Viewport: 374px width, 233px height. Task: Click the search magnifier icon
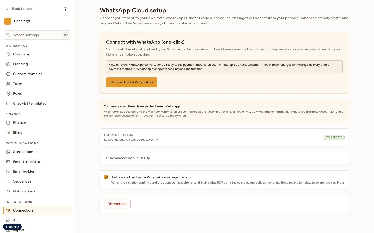pyautogui.click(x=8, y=35)
